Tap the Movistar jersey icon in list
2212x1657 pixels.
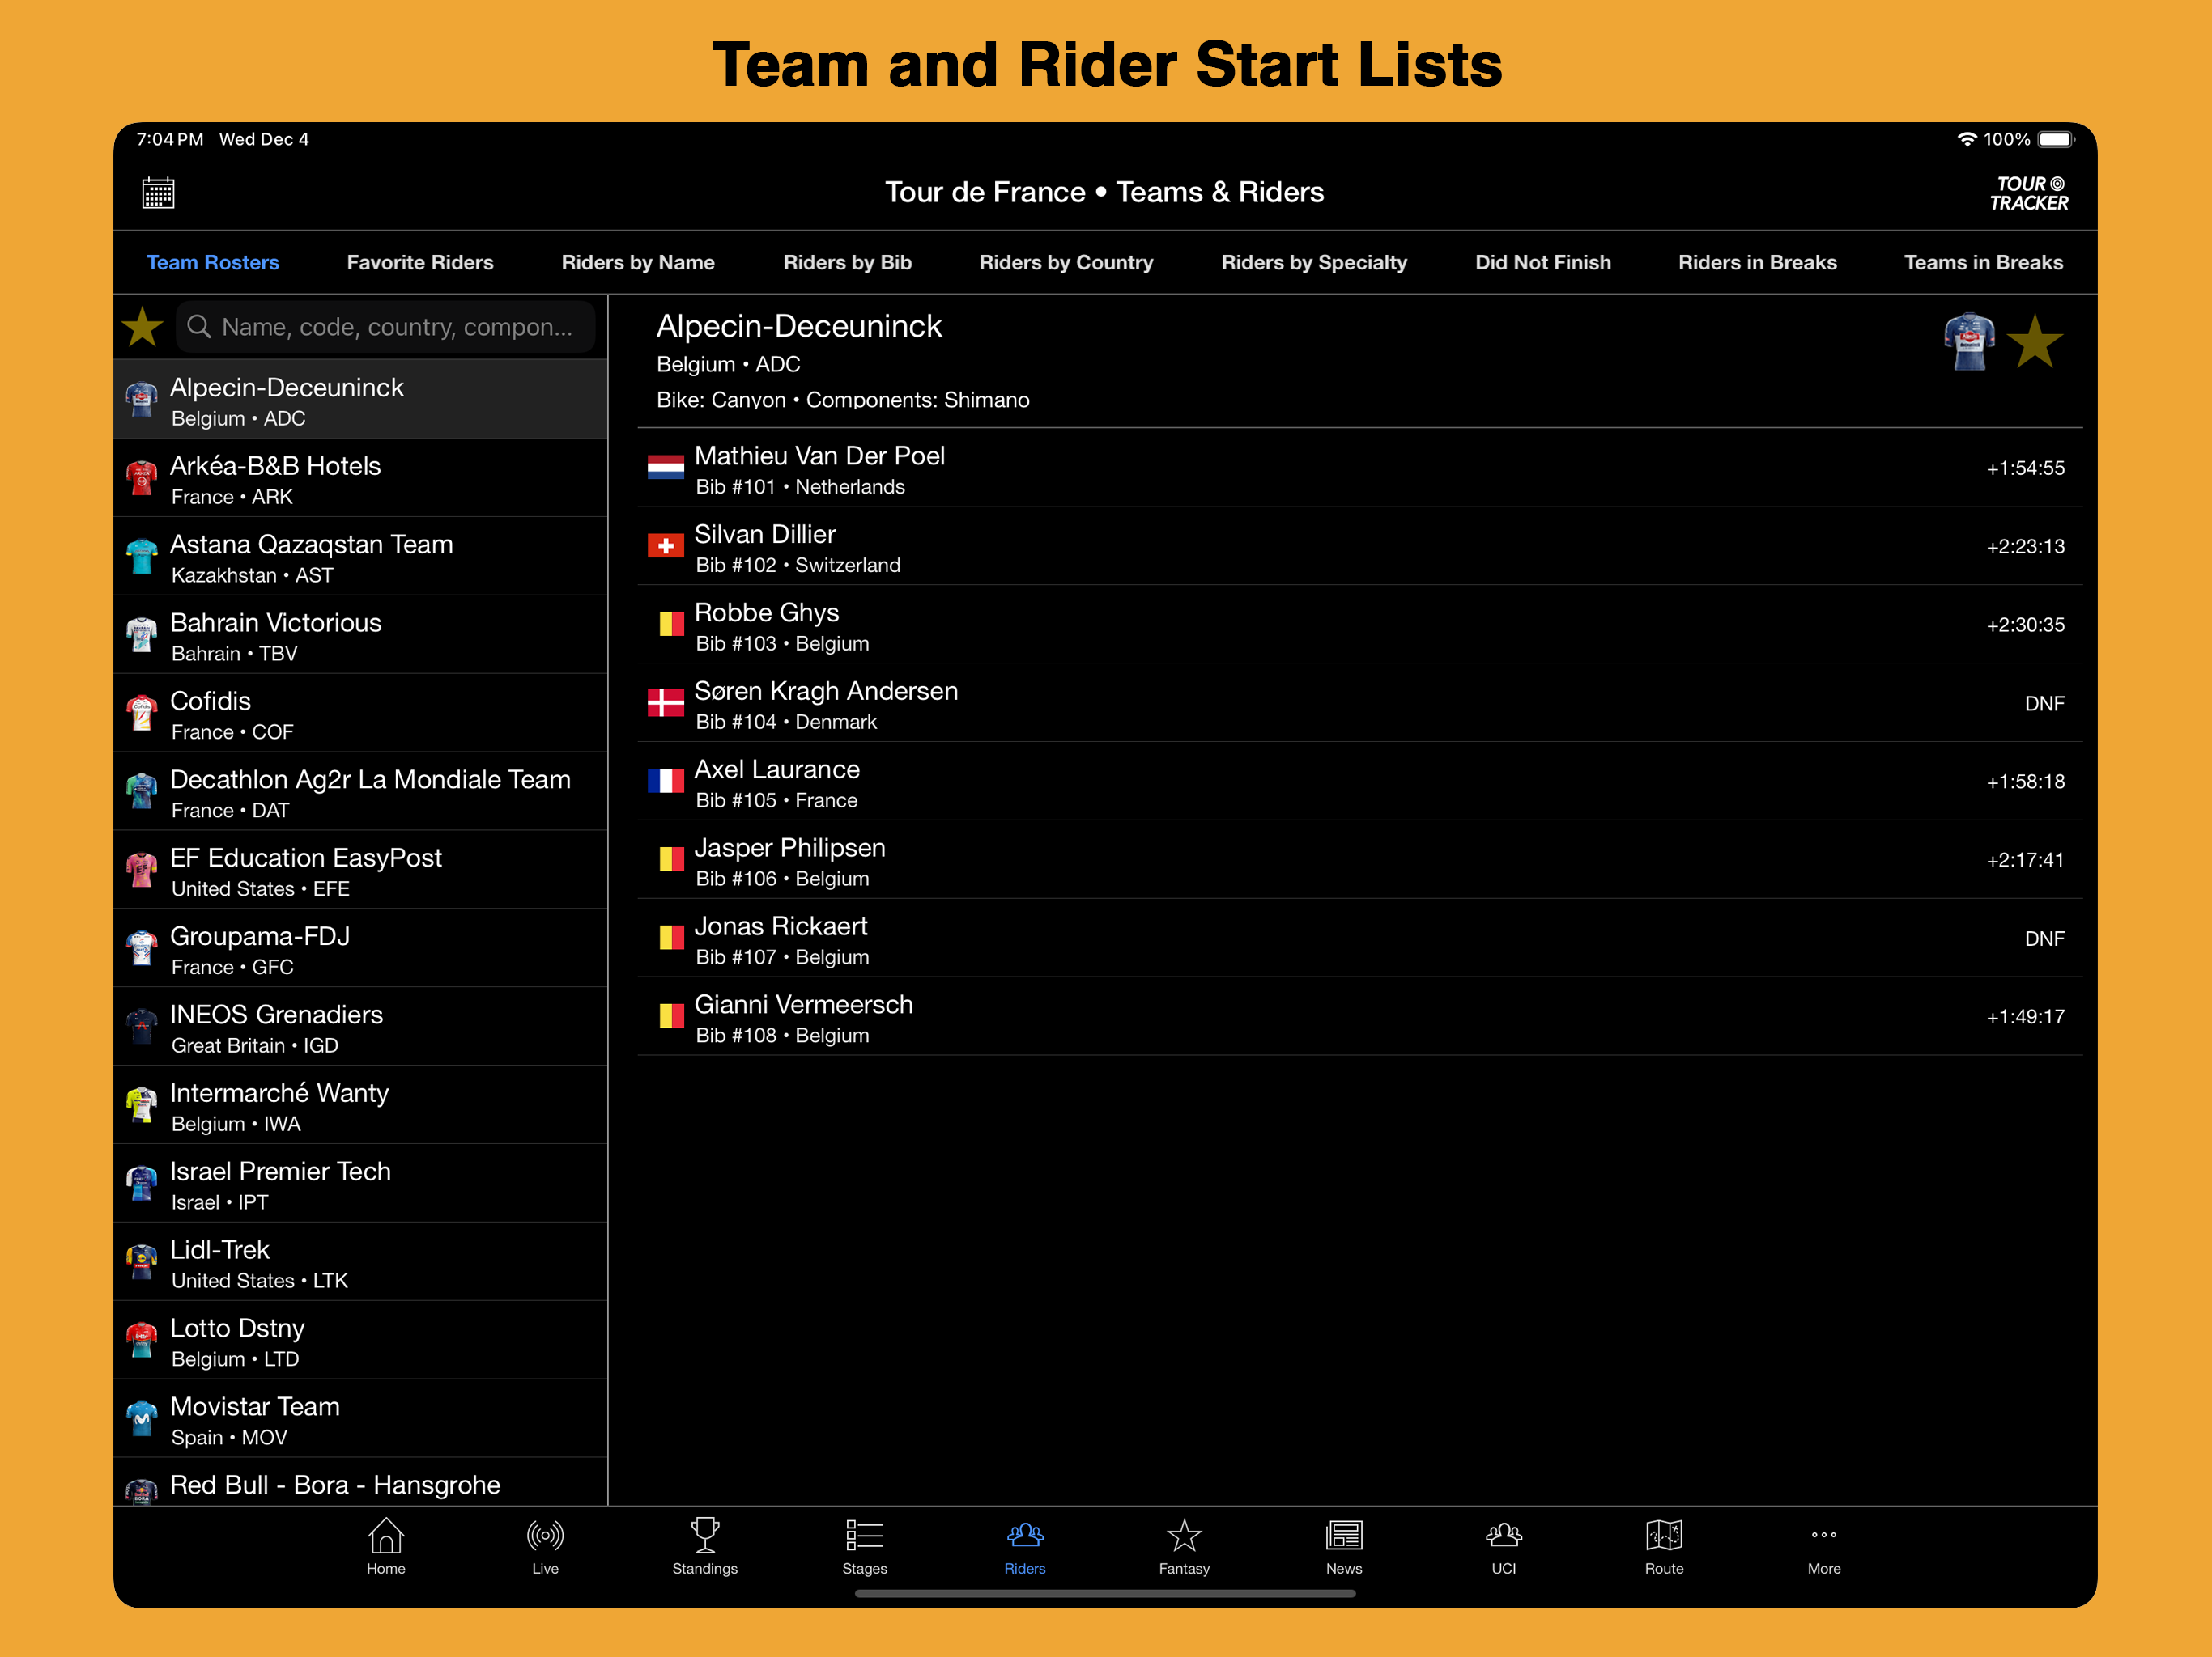click(142, 1419)
